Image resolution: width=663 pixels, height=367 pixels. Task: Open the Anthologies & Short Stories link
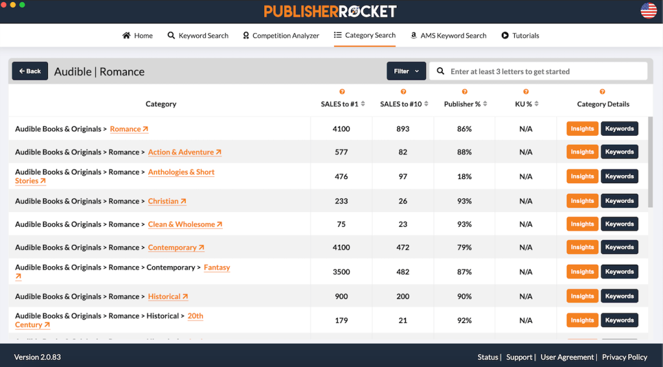(181, 172)
